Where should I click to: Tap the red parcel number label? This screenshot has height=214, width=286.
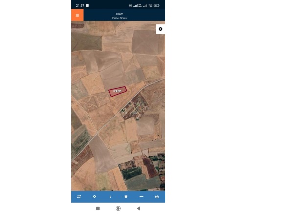pyautogui.click(x=117, y=91)
